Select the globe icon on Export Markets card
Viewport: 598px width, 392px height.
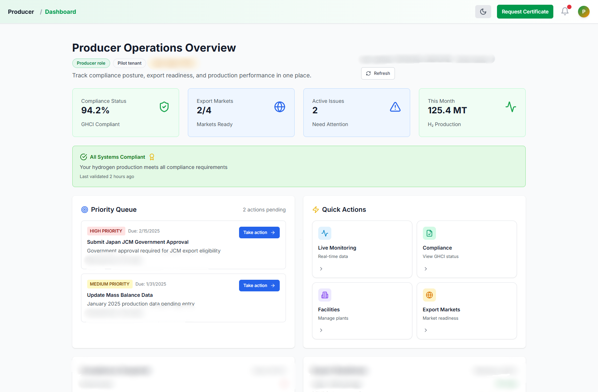[279, 107]
